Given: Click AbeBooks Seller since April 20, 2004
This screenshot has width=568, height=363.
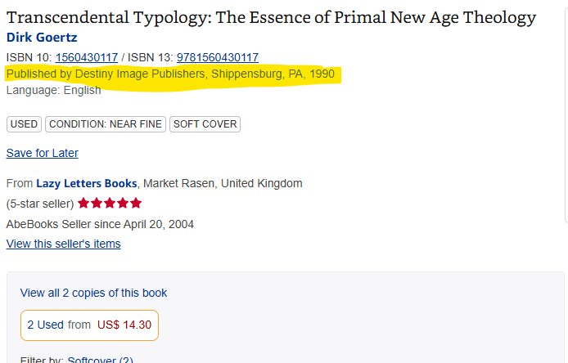Looking at the screenshot, I should click(x=100, y=223).
